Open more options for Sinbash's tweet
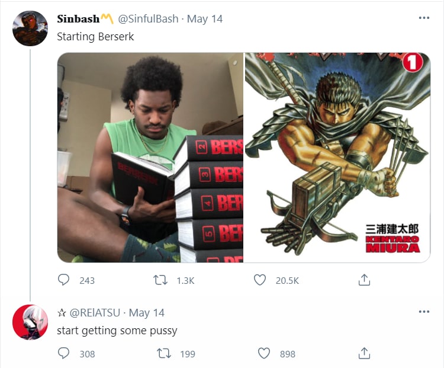444x368 pixels. tap(424, 18)
